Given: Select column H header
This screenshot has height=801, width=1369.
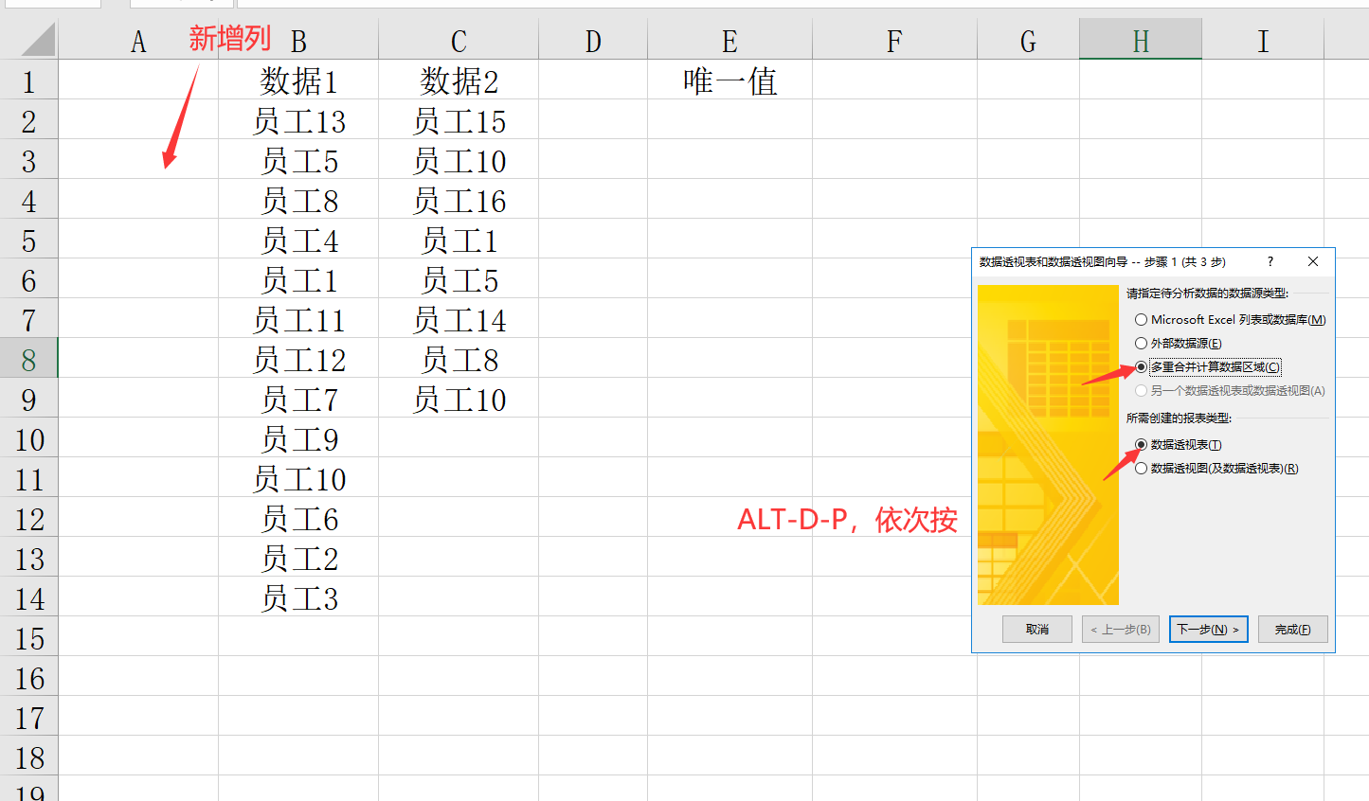Looking at the screenshot, I should pyautogui.click(x=1141, y=42).
